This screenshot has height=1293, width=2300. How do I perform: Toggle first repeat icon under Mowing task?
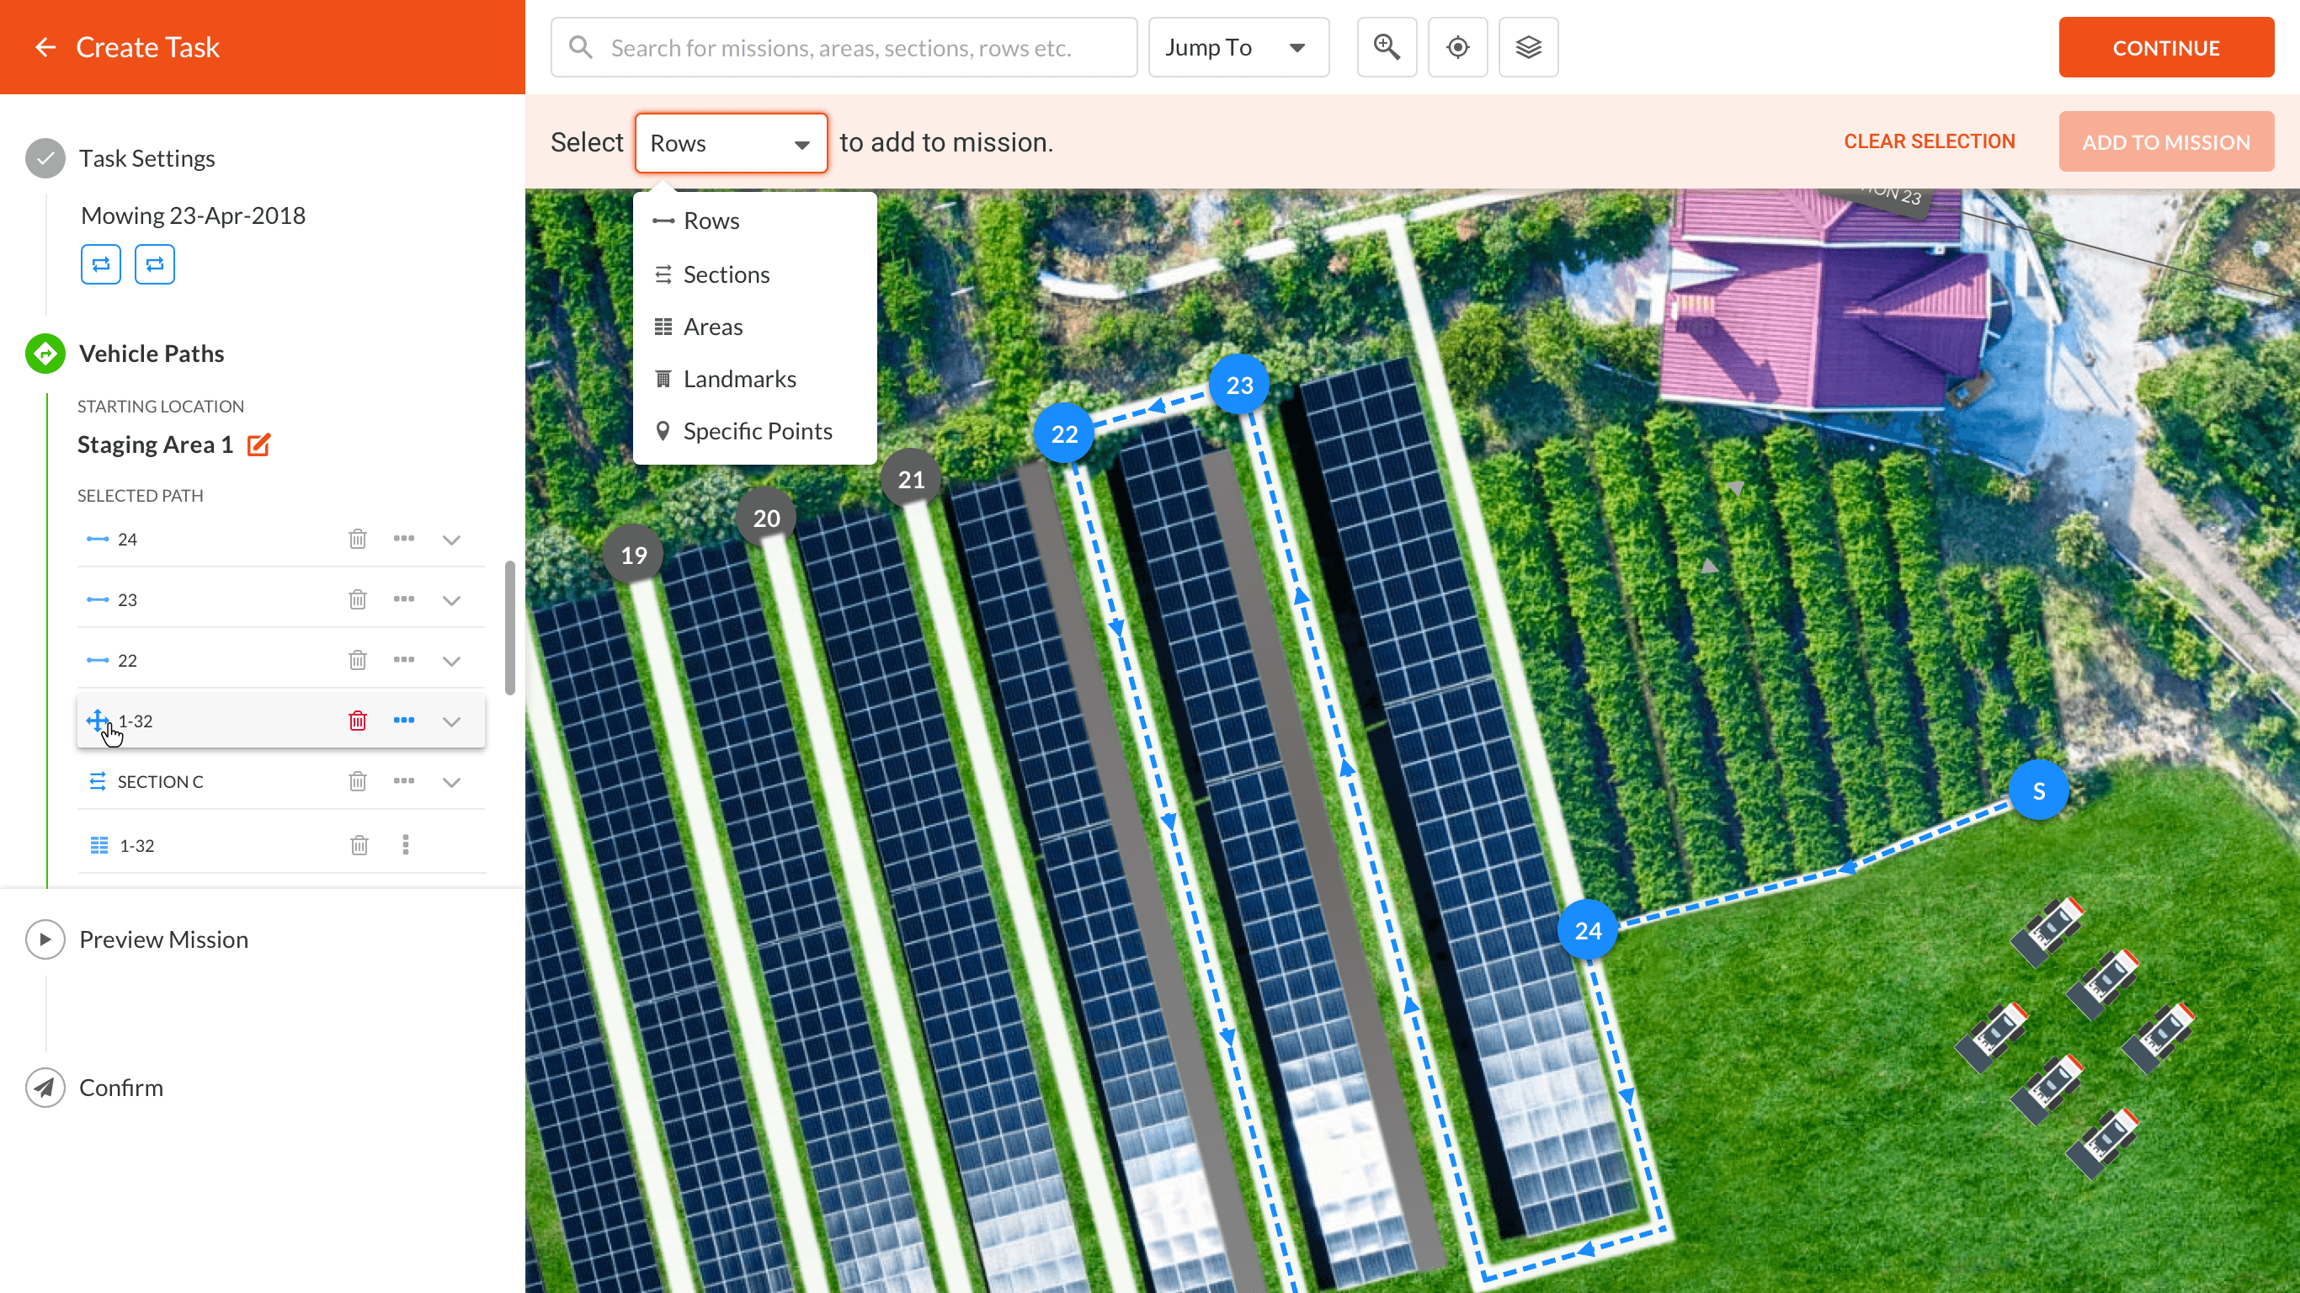101,264
